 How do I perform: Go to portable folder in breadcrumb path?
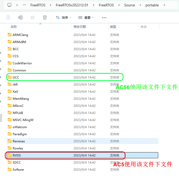(x=152, y=5)
